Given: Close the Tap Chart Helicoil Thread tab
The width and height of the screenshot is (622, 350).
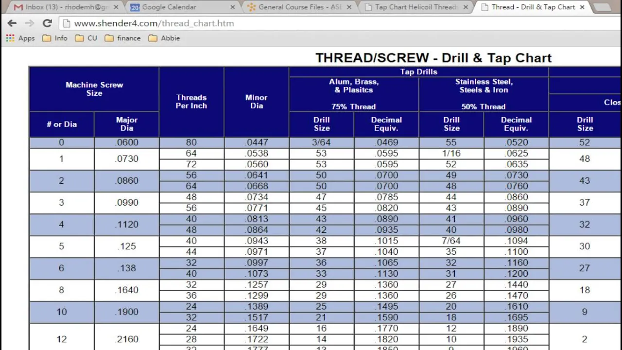Looking at the screenshot, I should [466, 7].
